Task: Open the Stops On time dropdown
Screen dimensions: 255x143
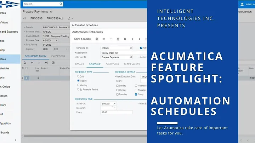Action: click(x=115, y=108)
